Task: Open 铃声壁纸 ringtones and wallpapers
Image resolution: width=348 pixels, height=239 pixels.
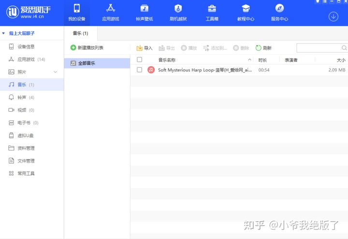Action: 144,13
